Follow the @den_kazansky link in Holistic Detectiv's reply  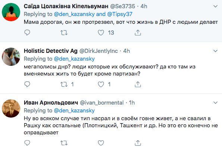(74, 59)
